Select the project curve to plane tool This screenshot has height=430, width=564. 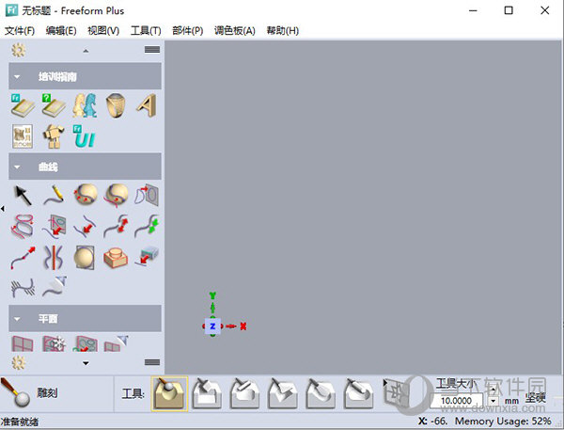147,195
